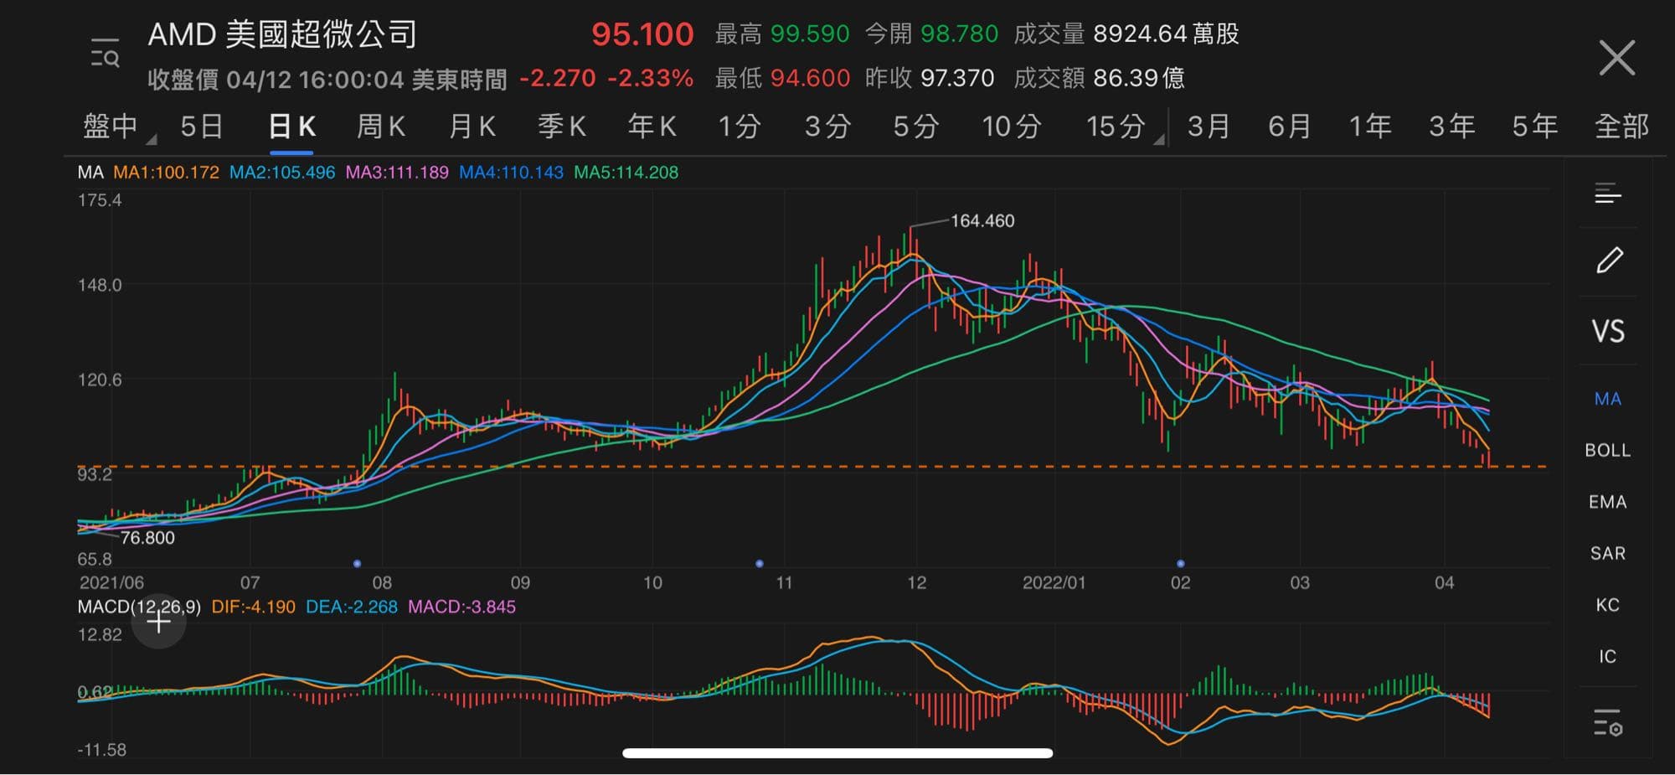1675x775 pixels.
Task: Toggle the BOLL indicator overlay
Action: click(1607, 451)
